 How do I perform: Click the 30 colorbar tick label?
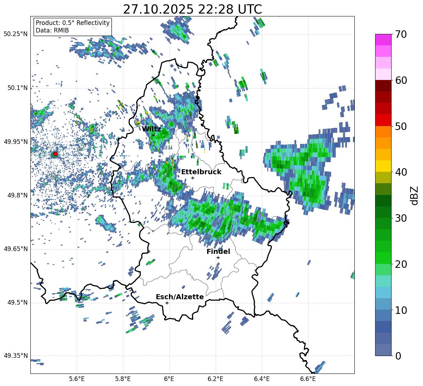(x=400, y=218)
